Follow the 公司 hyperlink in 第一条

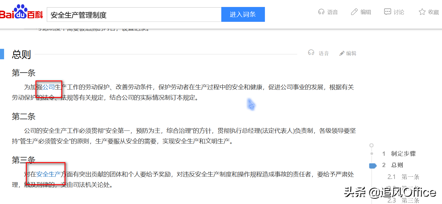click(49, 87)
